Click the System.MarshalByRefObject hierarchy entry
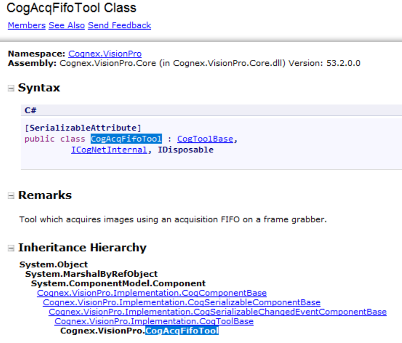 coord(91,274)
